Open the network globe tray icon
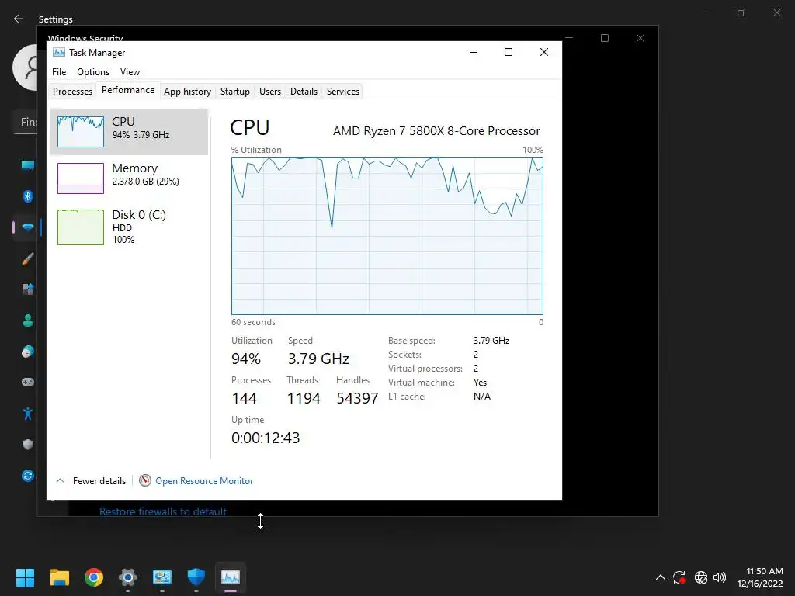Viewport: 795px width, 596px height. (701, 577)
